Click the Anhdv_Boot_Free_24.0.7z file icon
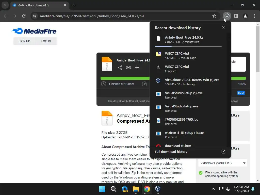 pos(158,38)
